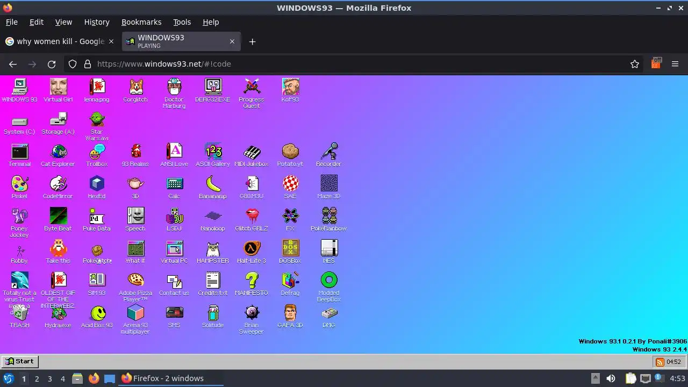Click the RSS feed icon in Windows 93 tray
Viewport: 688px width, 387px height.
click(x=660, y=362)
